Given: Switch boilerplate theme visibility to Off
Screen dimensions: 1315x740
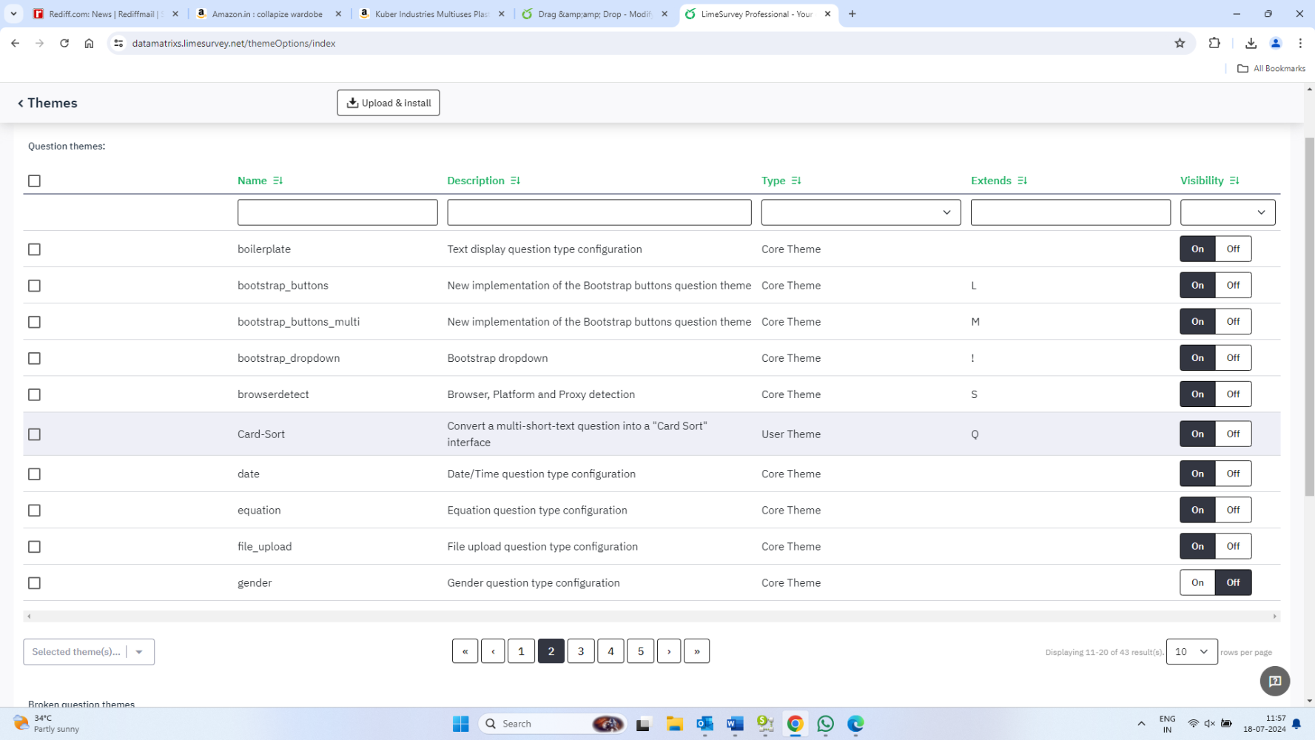Looking at the screenshot, I should coord(1233,249).
